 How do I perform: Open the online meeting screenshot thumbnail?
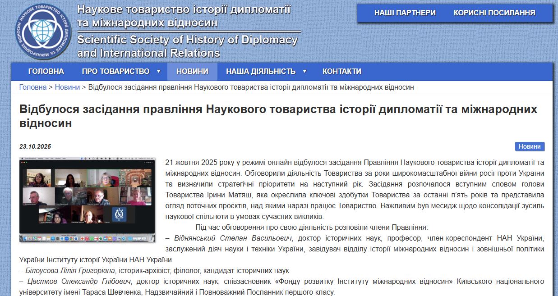click(87, 200)
